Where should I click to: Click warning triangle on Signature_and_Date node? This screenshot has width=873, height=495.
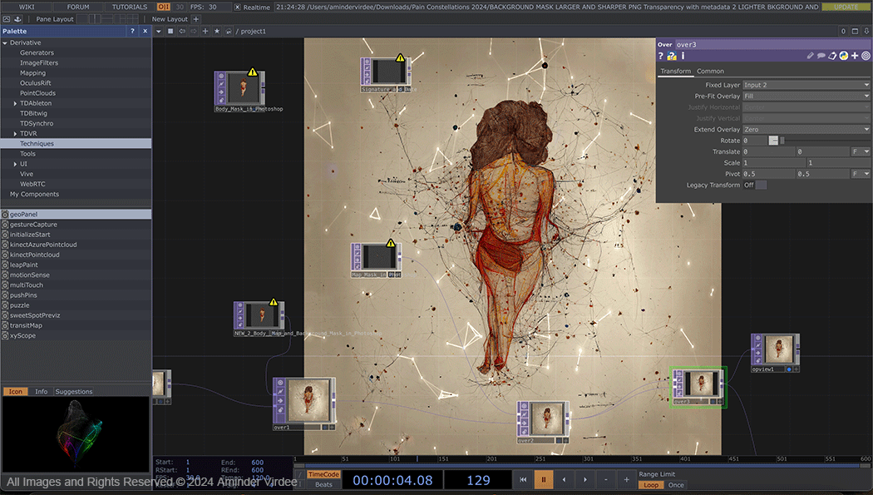[x=400, y=58]
